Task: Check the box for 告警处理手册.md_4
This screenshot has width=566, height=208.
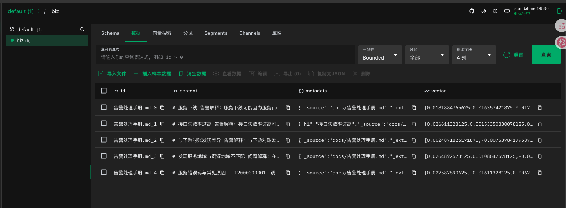Action: click(x=104, y=172)
